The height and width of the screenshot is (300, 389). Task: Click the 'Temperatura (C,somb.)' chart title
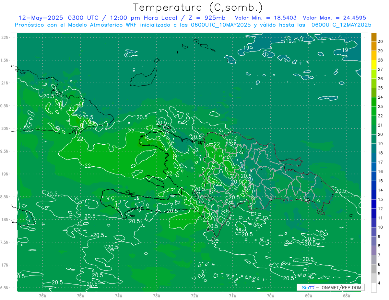pyautogui.click(x=197, y=7)
